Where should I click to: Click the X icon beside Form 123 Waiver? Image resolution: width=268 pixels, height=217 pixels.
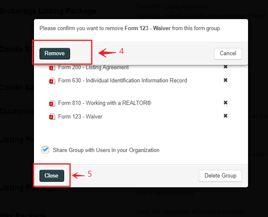pos(226,116)
